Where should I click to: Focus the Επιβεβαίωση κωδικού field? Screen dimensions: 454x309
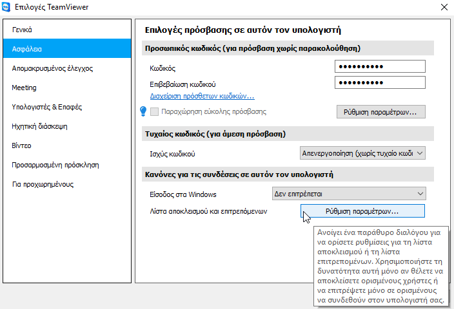tap(380, 82)
